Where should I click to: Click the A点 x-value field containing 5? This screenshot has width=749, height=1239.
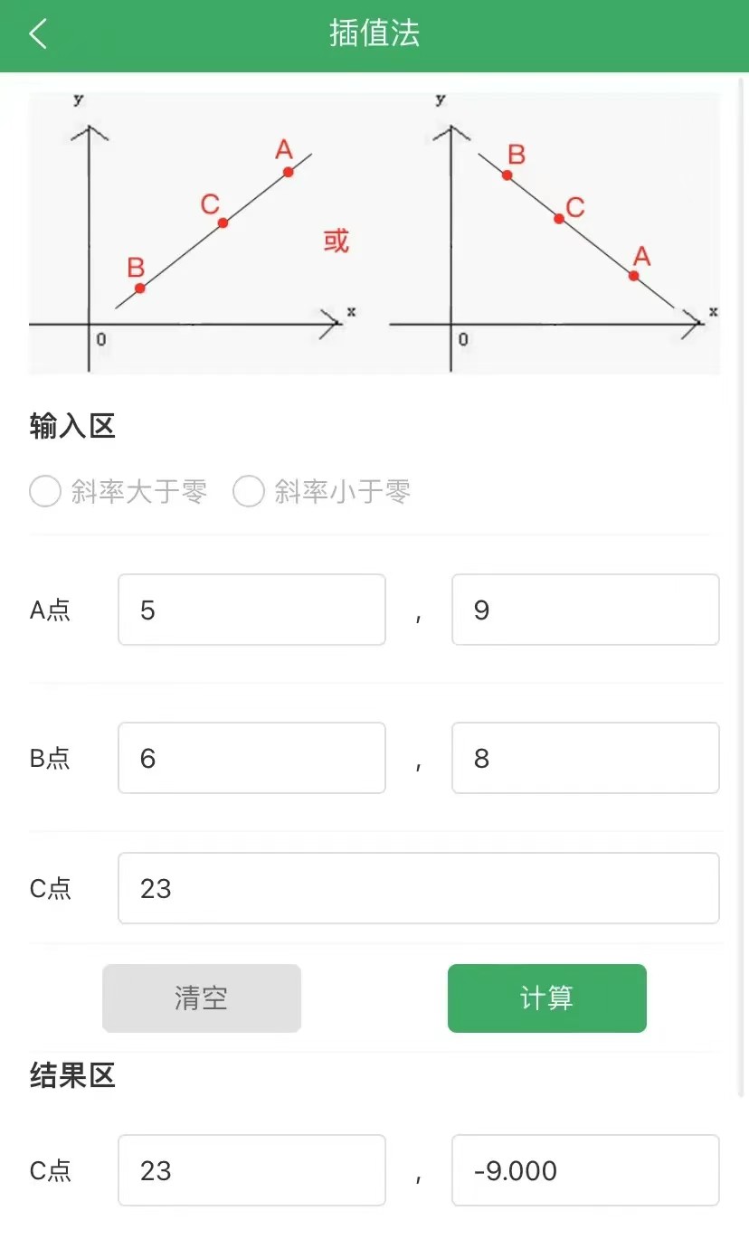point(251,610)
